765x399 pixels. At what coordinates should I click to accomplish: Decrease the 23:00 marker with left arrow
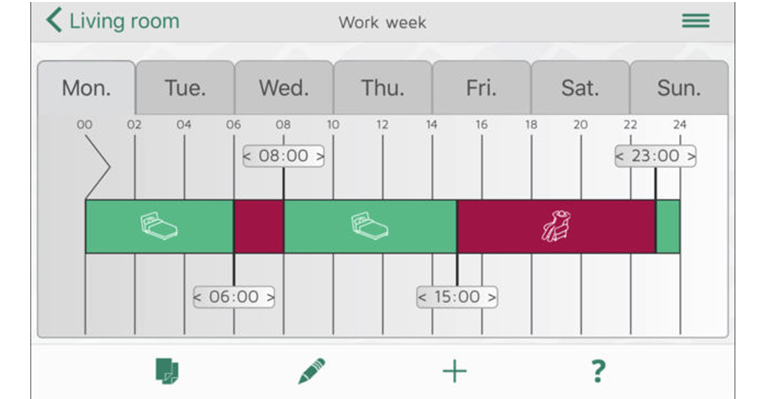click(x=619, y=157)
